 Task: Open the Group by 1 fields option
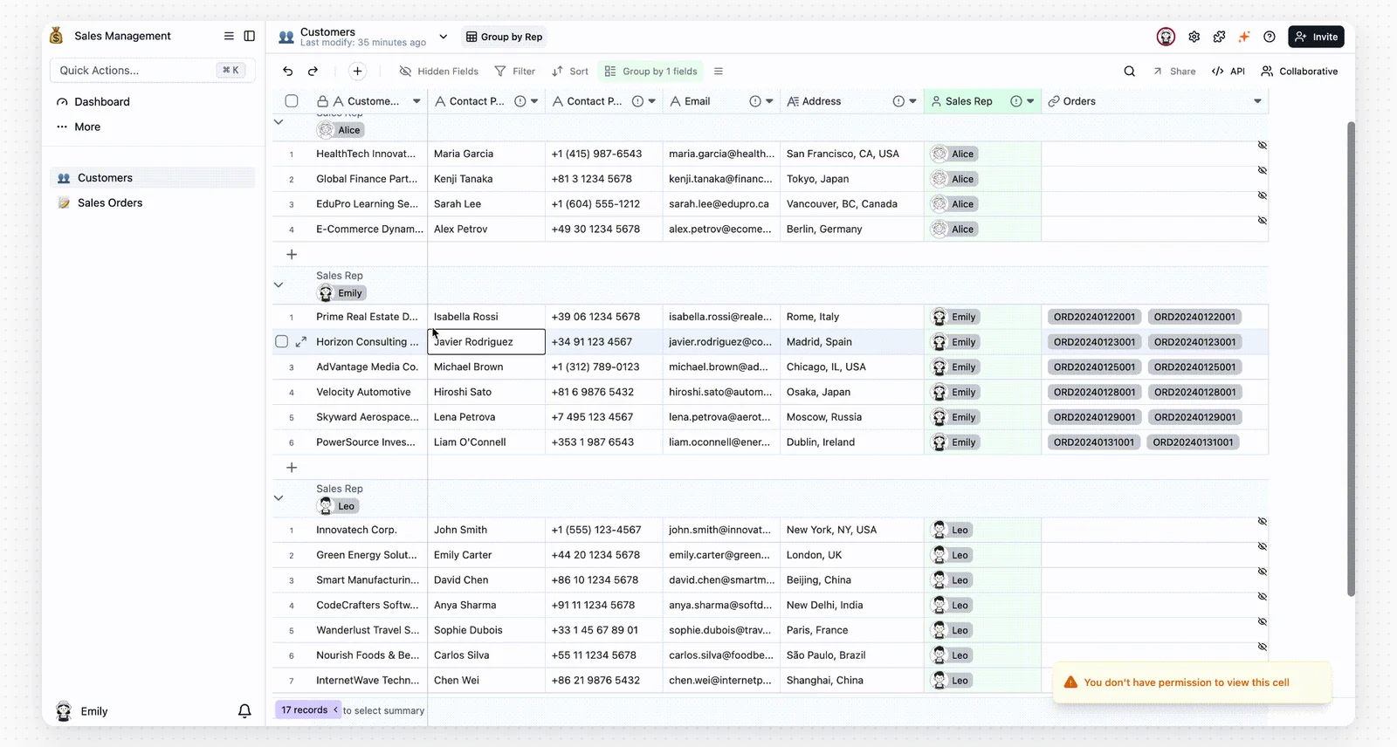(651, 72)
